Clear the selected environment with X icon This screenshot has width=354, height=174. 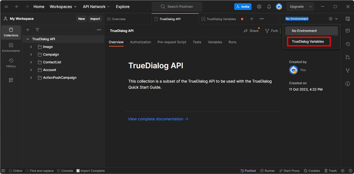(x=331, y=19)
